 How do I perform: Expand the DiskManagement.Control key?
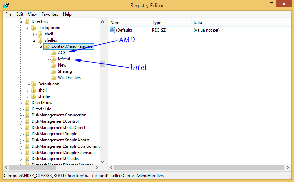pos(21,122)
